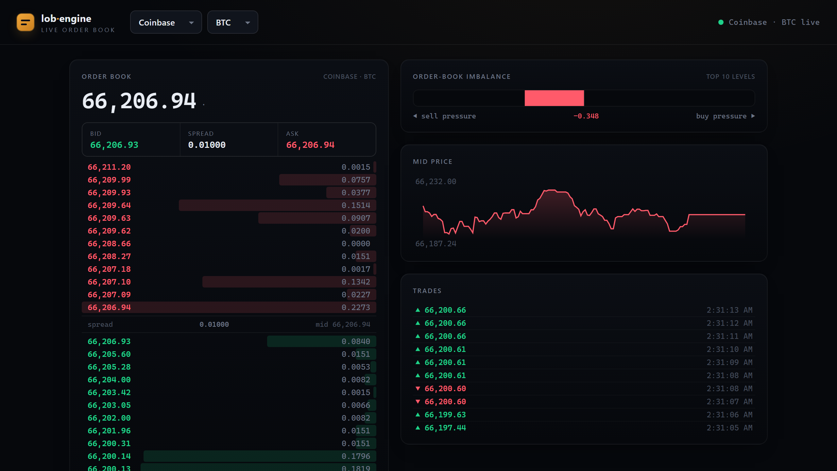837x471 pixels.
Task: Click the up arrow for trade at 2:31:06 AM
Action: 418,414
